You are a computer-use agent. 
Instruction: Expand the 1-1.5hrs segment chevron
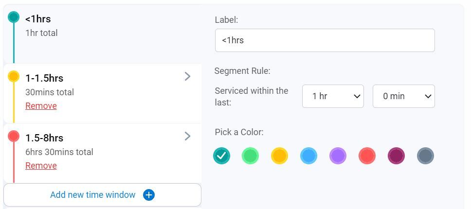pyautogui.click(x=187, y=76)
